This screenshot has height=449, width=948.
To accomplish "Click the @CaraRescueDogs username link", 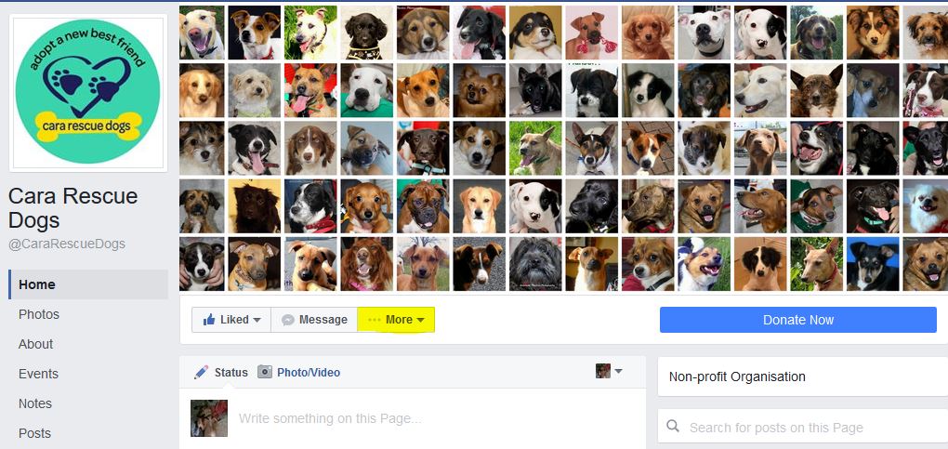I will point(67,244).
